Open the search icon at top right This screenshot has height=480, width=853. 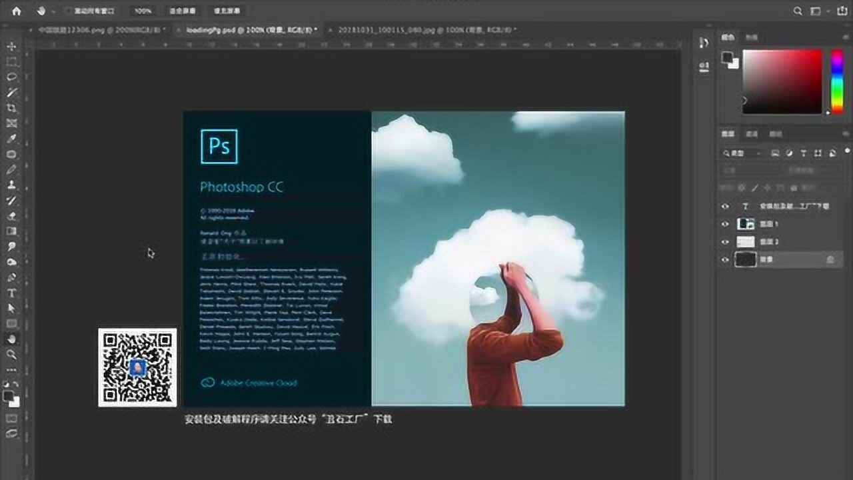point(798,11)
